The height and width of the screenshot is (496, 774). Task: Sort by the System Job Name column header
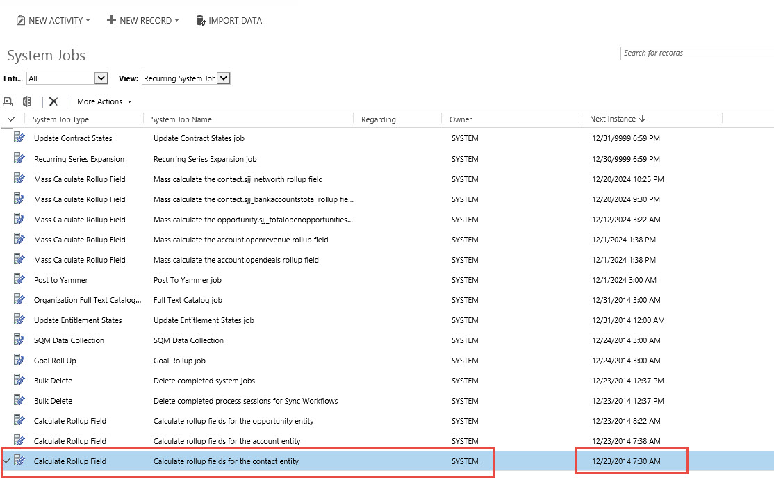coord(181,119)
